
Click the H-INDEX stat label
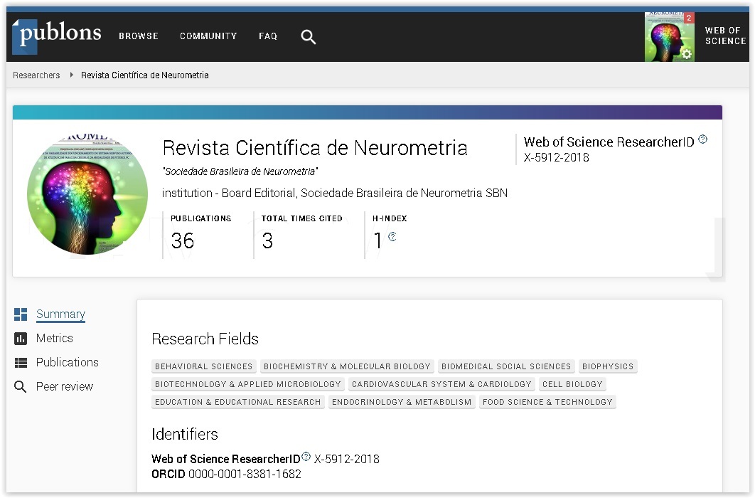coord(390,218)
